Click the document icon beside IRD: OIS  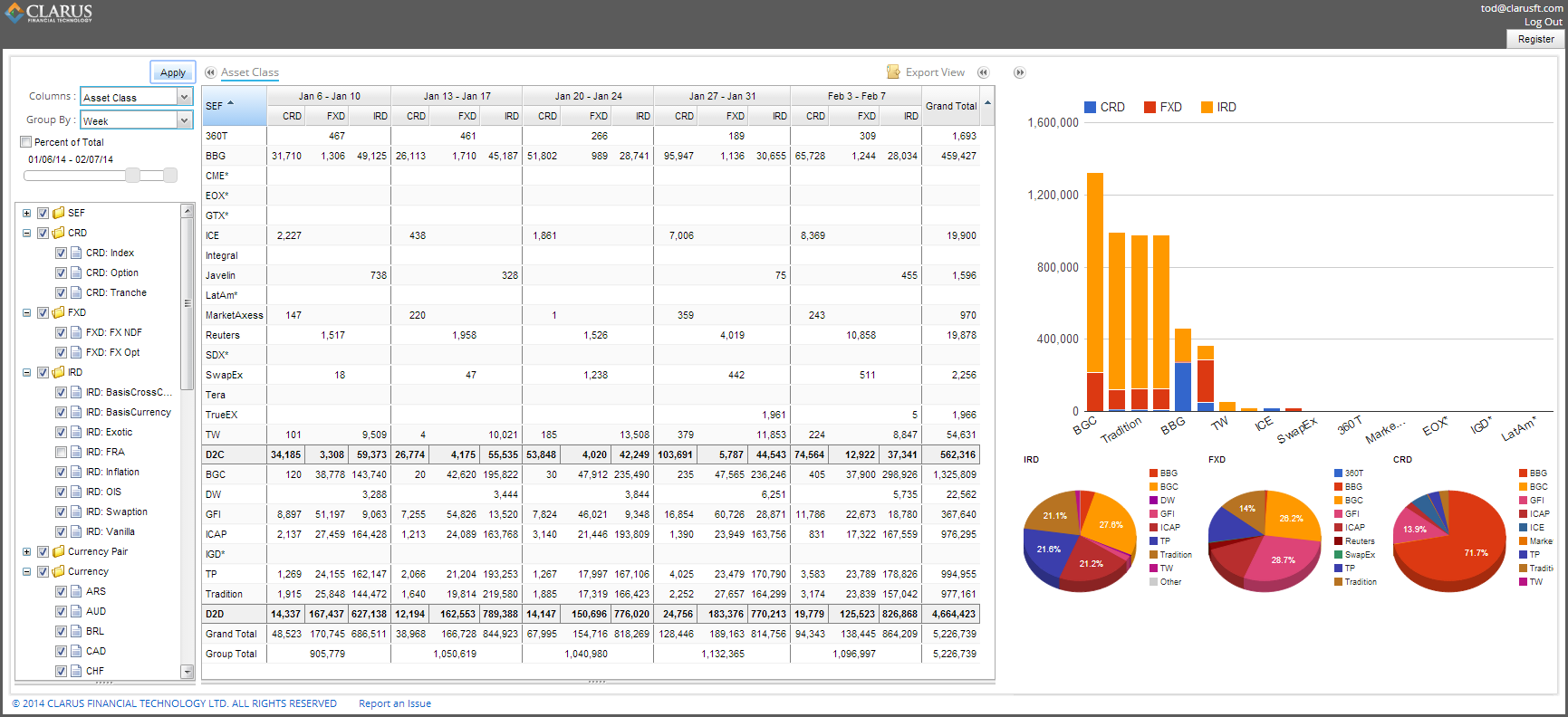[76, 492]
